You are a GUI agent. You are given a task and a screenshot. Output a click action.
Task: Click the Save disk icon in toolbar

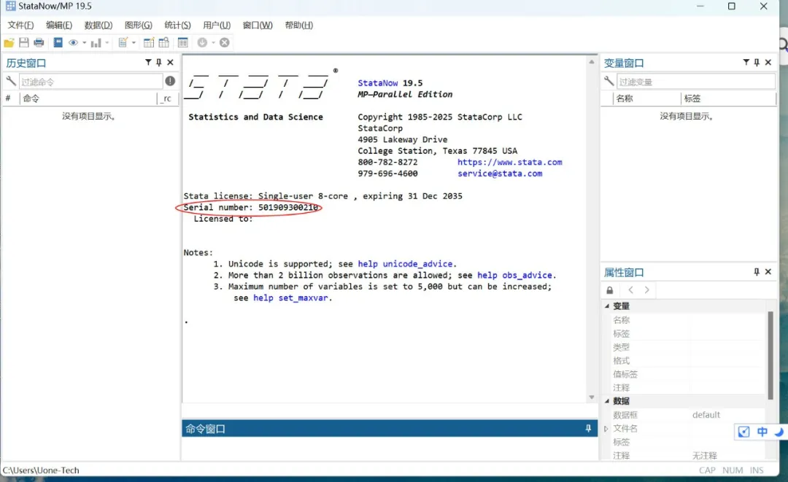tap(23, 43)
